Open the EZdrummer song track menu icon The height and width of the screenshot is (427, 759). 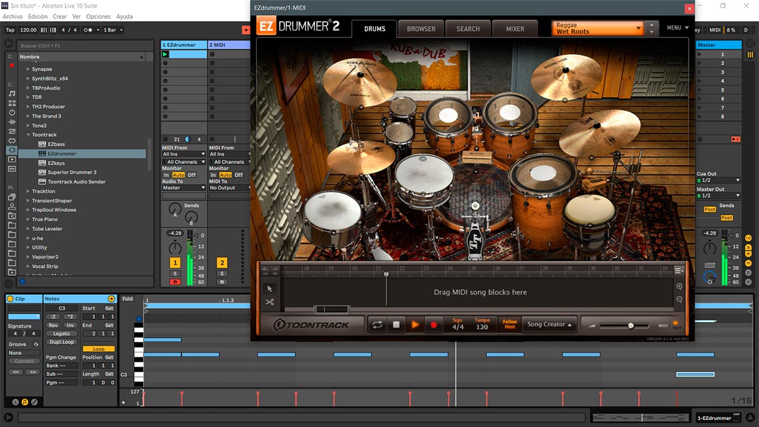tap(679, 270)
